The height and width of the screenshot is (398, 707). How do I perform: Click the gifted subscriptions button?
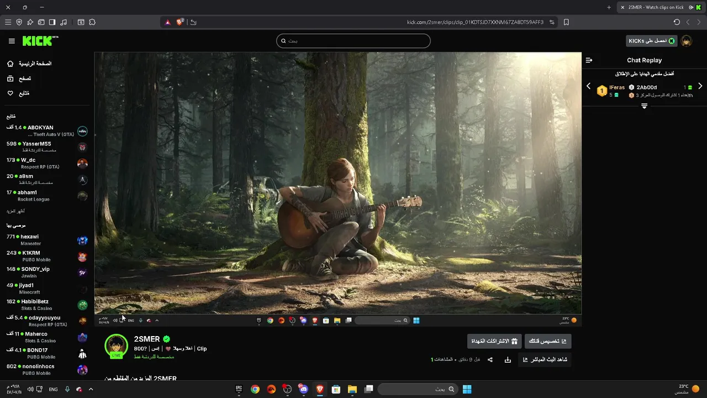(494, 341)
